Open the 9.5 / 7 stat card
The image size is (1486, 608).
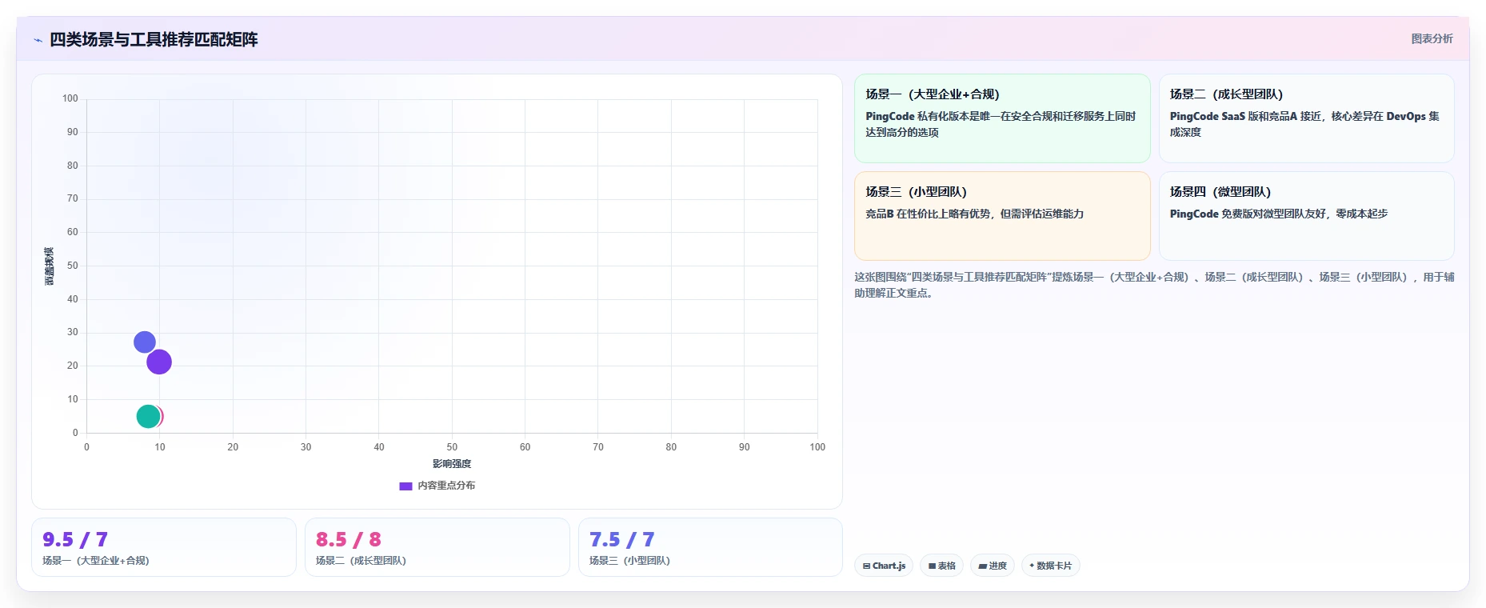[x=164, y=547]
